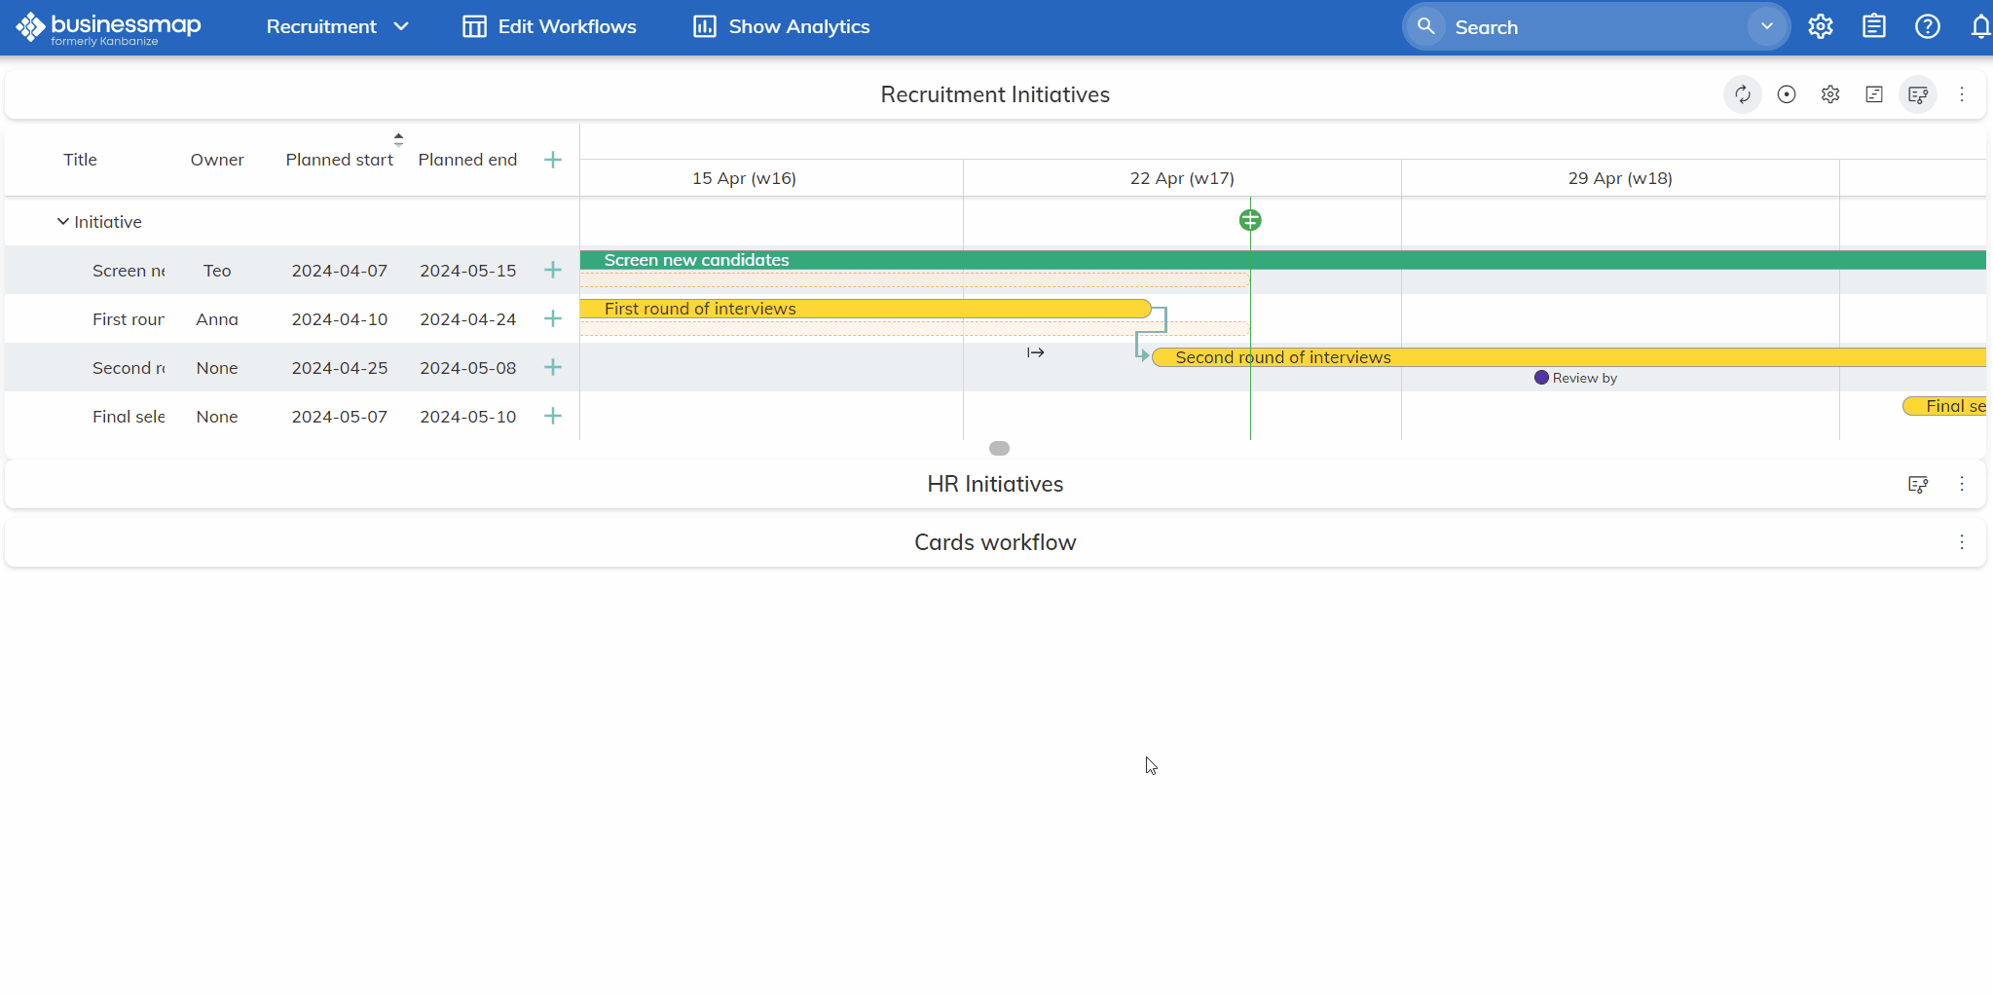Click the card view icon in Recruitment Initiatives
Image resolution: width=1993 pixels, height=995 pixels.
click(1874, 94)
